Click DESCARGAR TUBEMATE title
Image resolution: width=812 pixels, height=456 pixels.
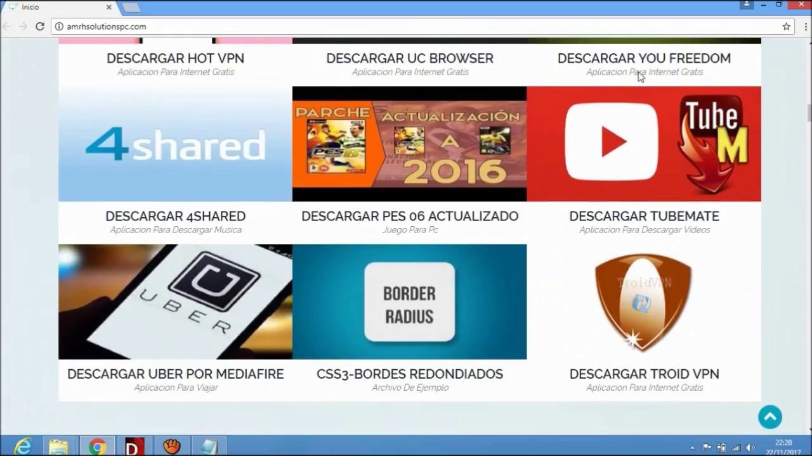click(644, 216)
